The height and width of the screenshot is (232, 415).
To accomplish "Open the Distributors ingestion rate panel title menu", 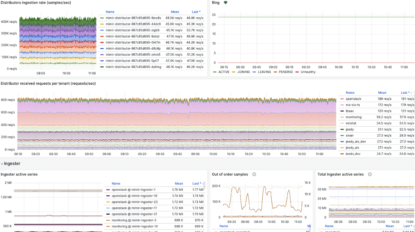I will pyautogui.click(x=36, y=3).
